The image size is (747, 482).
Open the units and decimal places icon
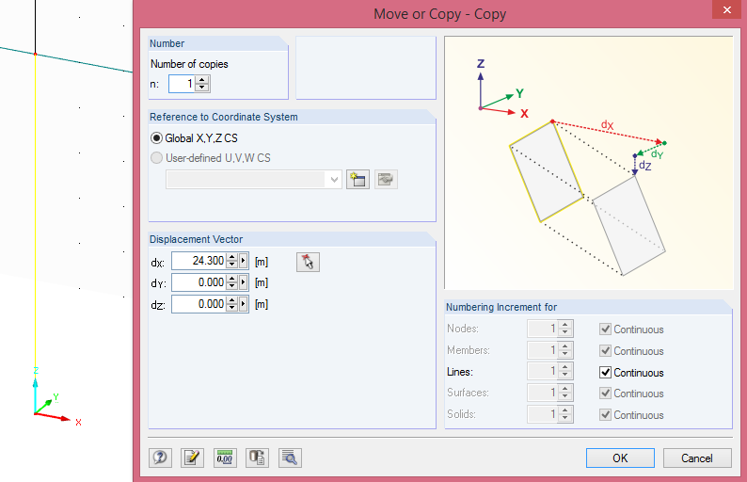225,458
